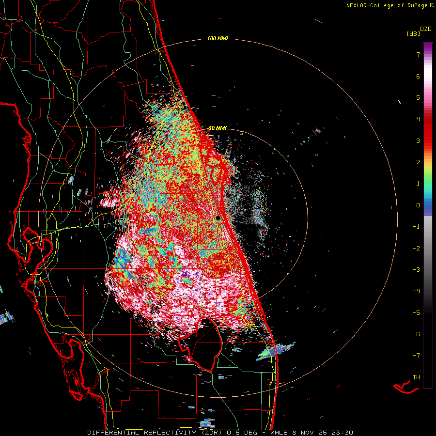Click the -7 value on the color scale
436x436 pixels.
click(x=416, y=355)
